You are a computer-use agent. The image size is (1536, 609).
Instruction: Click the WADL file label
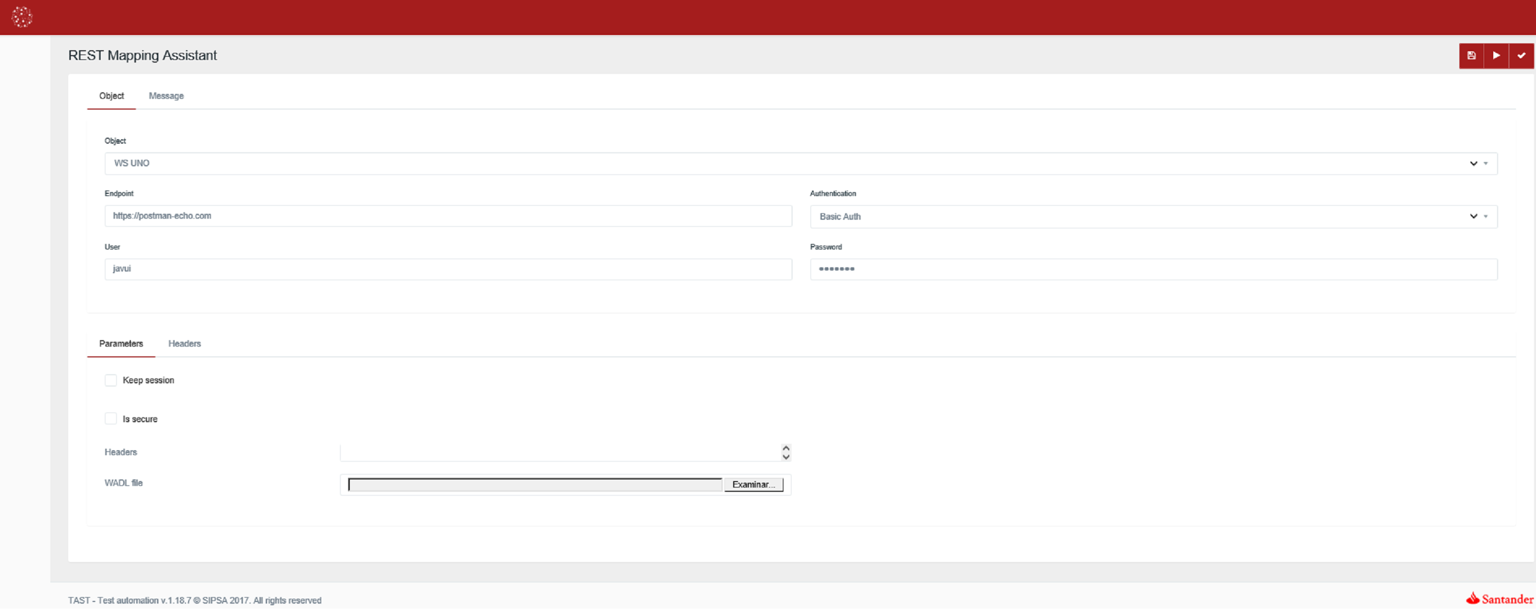pyautogui.click(x=123, y=483)
